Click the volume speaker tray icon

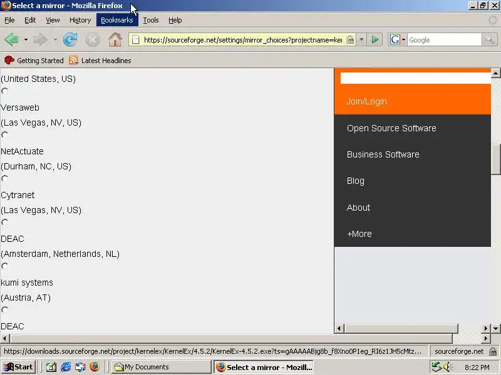(448, 367)
